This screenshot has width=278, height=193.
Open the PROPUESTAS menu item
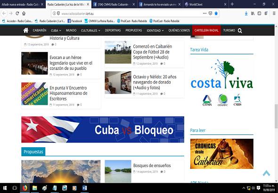tap(134, 30)
